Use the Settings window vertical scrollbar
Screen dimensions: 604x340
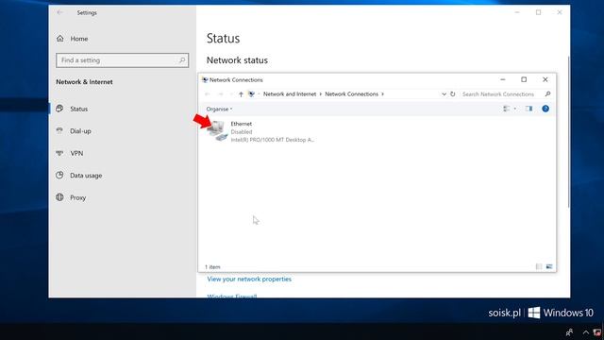point(568,131)
